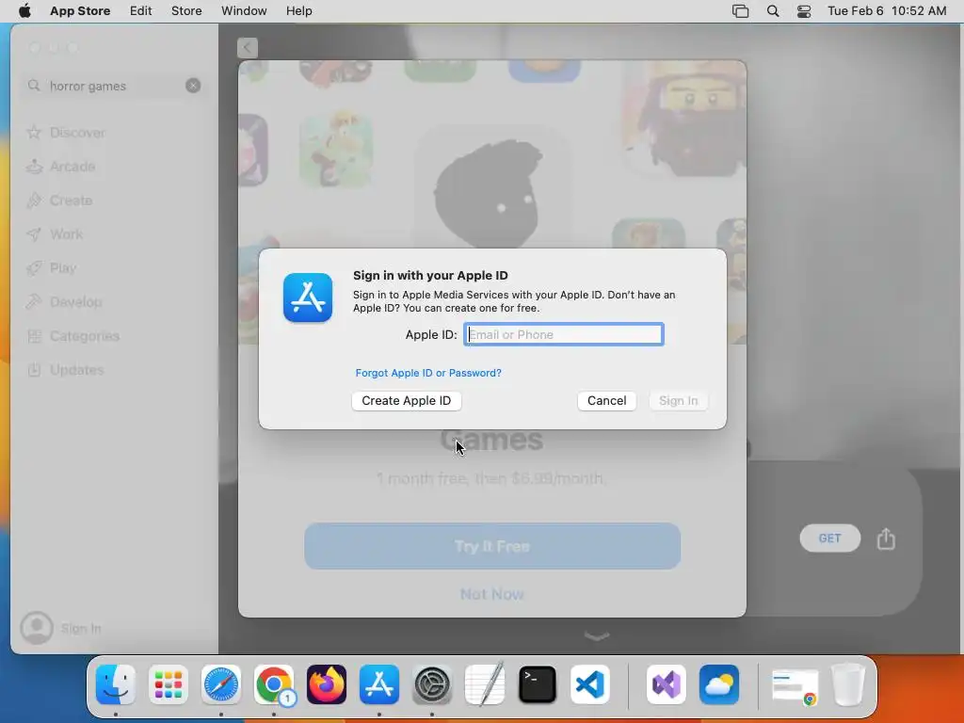
Task: Click the Apple ID email or phone field
Action: (563, 334)
